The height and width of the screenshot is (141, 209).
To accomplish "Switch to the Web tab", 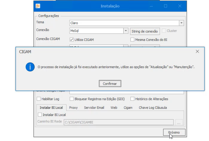I will pos(114,108).
